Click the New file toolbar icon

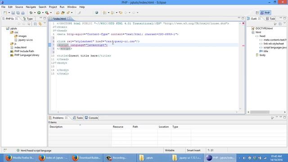pyautogui.click(x=5, y=13)
